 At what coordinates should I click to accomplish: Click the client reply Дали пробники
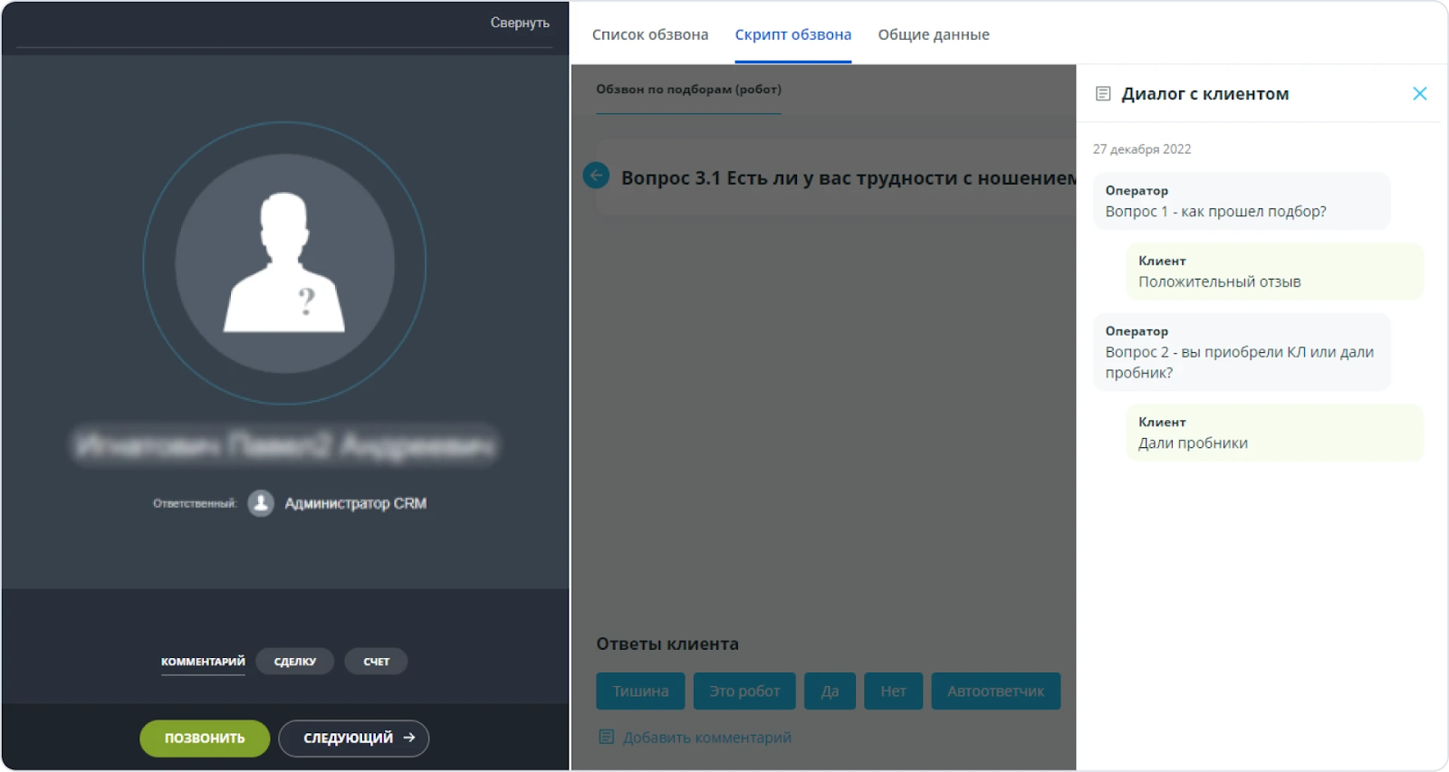pyautogui.click(x=1274, y=433)
